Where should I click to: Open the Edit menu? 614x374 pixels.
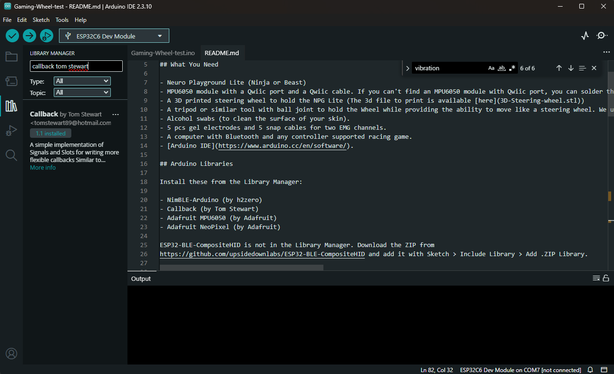(22, 20)
